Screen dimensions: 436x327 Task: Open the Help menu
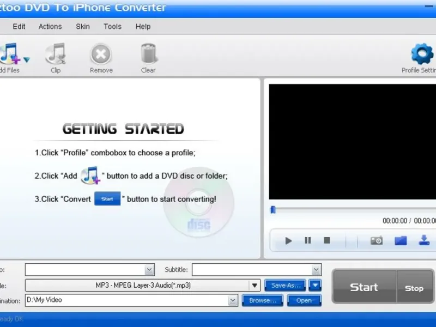tap(143, 26)
